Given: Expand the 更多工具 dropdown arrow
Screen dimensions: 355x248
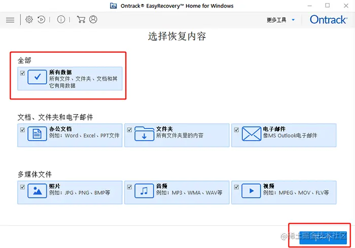Looking at the screenshot, I should (293, 20).
